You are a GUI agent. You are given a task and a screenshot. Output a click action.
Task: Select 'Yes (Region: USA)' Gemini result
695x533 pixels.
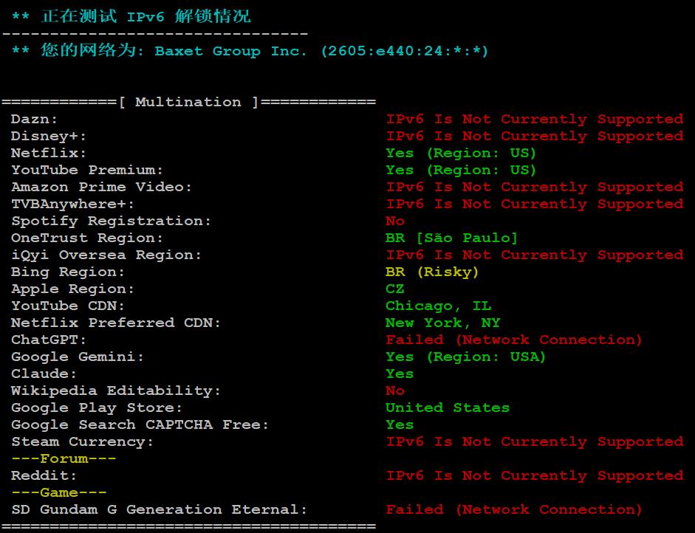point(466,357)
